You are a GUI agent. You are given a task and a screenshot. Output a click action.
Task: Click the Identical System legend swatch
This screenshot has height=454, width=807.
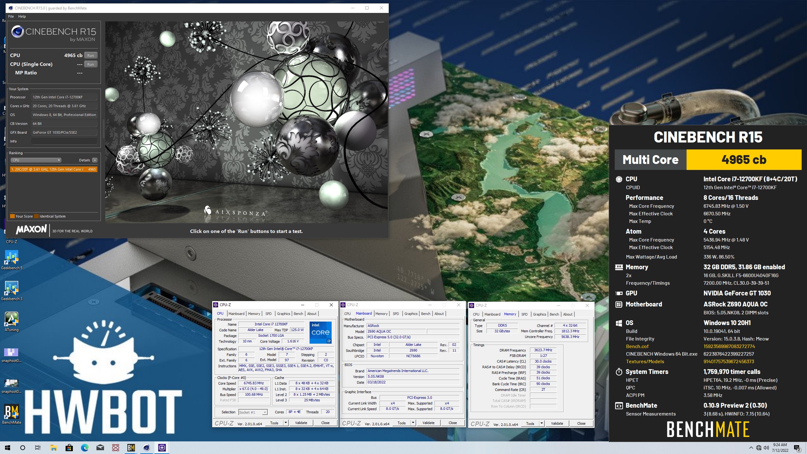(x=36, y=216)
